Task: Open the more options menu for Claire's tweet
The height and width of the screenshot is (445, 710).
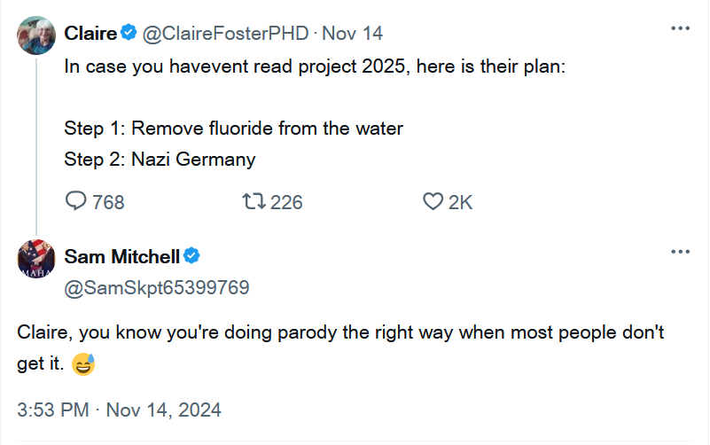Action: tap(680, 28)
